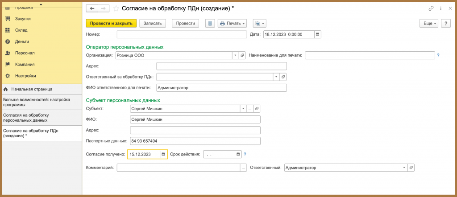Expand Ответственный за обработку ПДн dropdown
Screen dimensions: 457x197
tap(277, 77)
